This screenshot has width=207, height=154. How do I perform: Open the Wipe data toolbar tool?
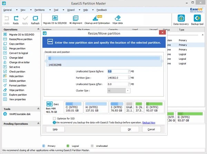click(118, 20)
